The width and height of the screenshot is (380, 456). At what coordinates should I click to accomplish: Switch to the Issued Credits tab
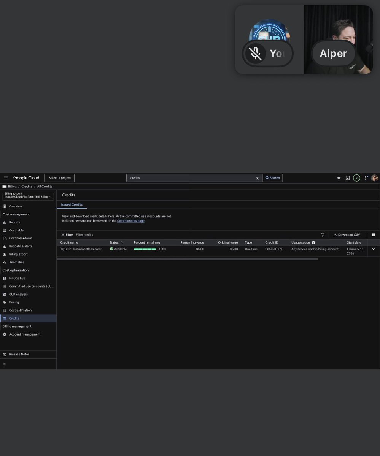click(72, 204)
